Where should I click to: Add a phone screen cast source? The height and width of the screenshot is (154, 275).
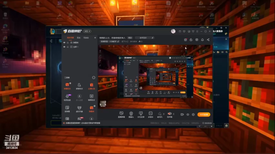pos(141,115)
